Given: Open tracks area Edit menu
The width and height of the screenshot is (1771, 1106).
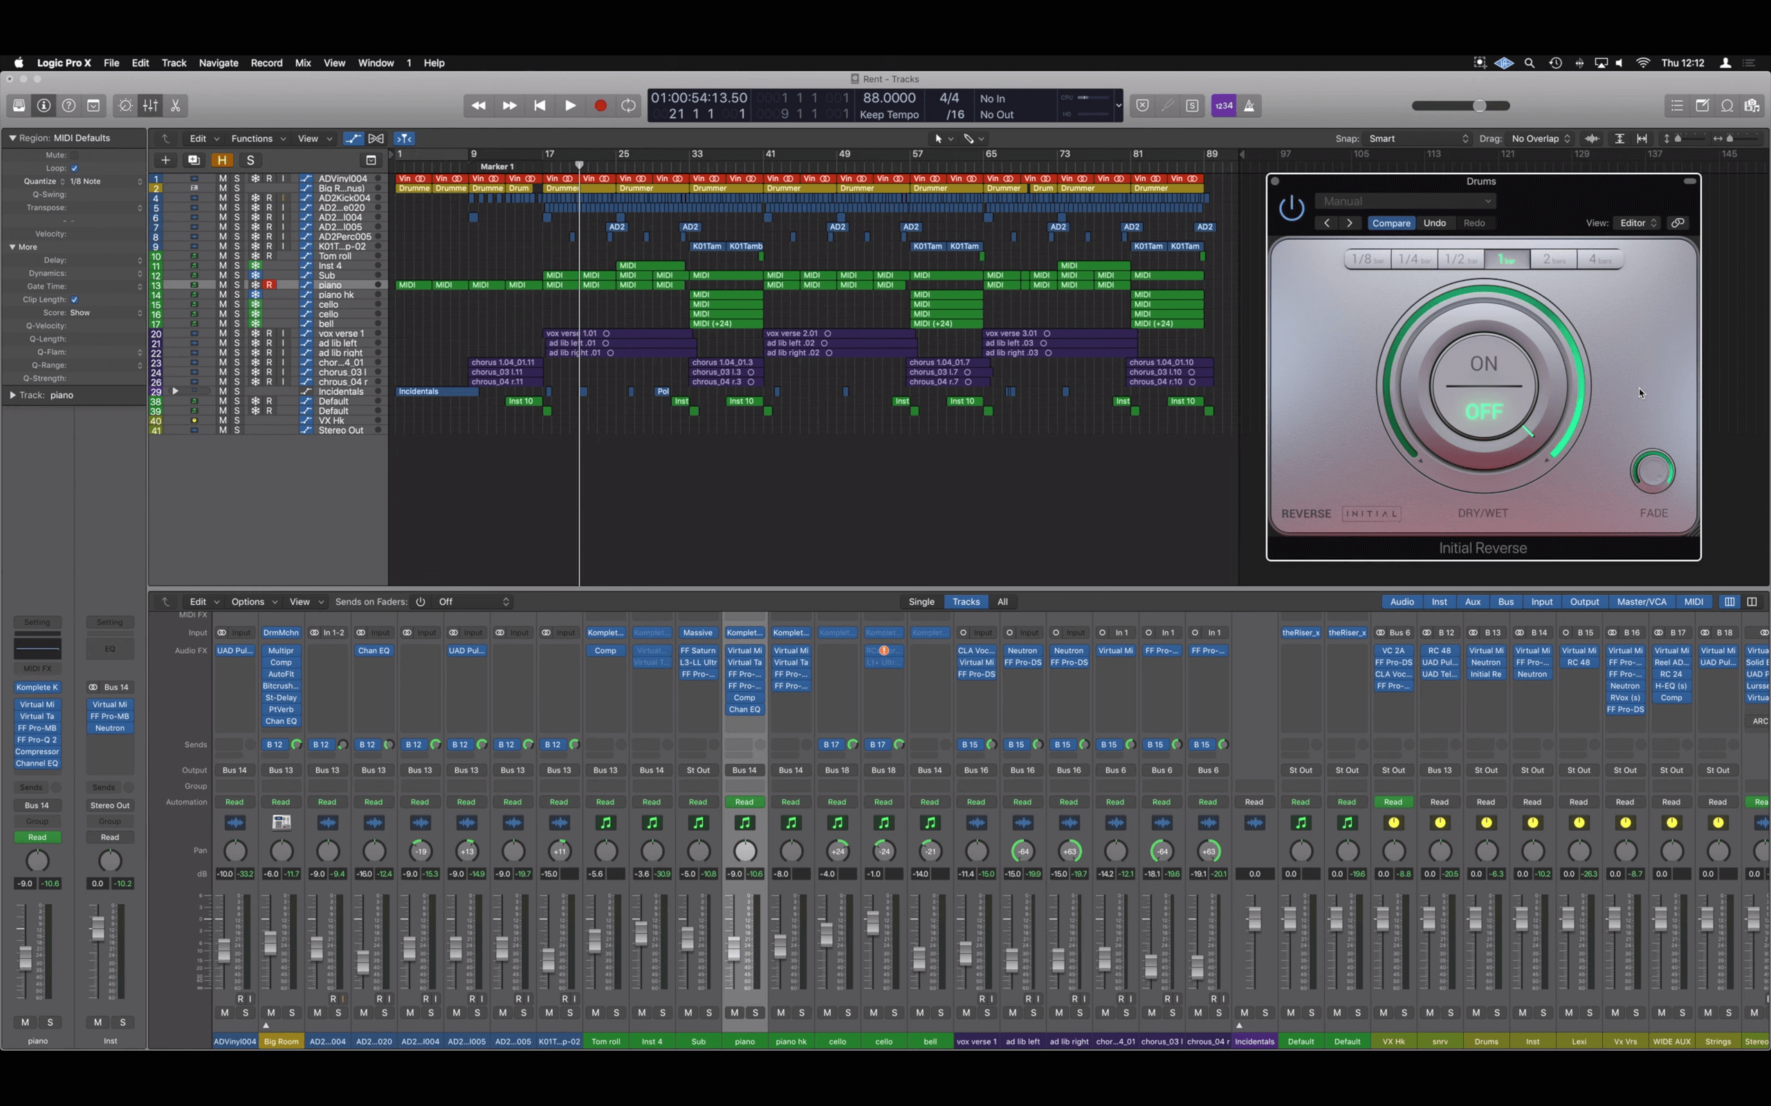Looking at the screenshot, I should (204, 138).
